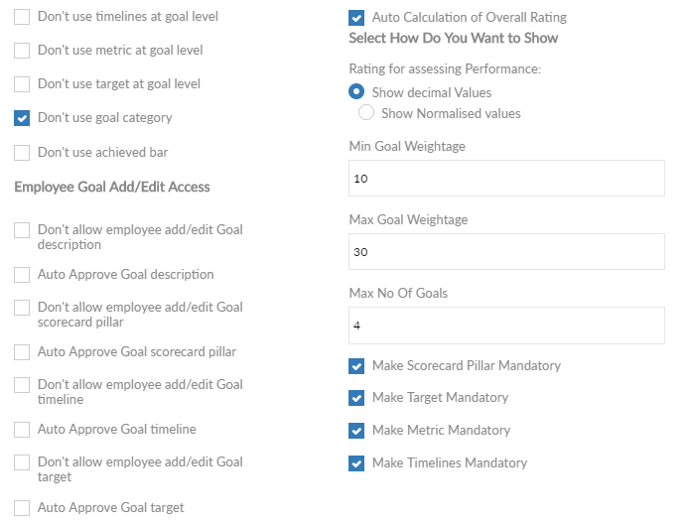This screenshot has width=692, height=524.
Task: Disable Auto Calculation of Overall Rating
Action: click(x=356, y=18)
